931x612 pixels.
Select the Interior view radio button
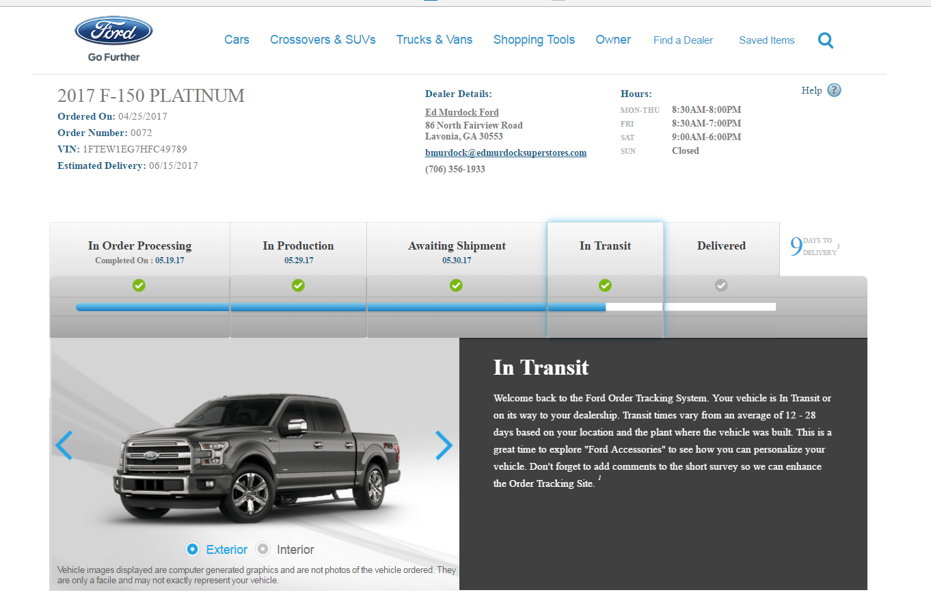click(263, 549)
